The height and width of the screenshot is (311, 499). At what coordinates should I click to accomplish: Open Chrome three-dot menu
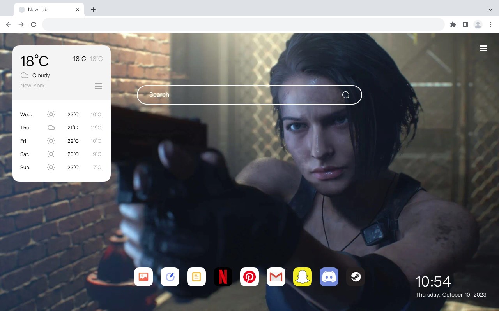(x=490, y=24)
